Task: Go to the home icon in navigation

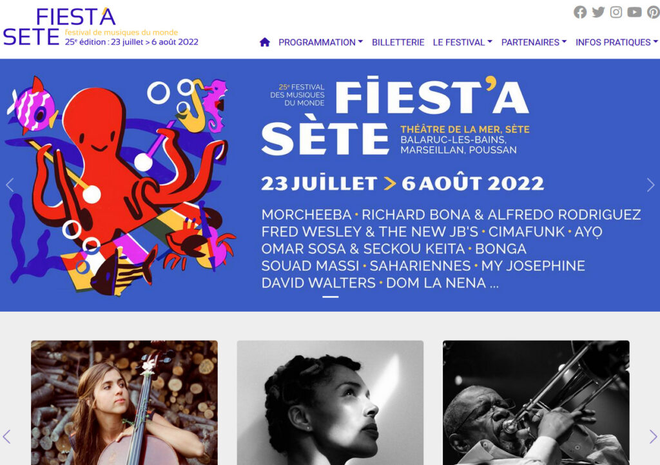Action: coord(265,42)
